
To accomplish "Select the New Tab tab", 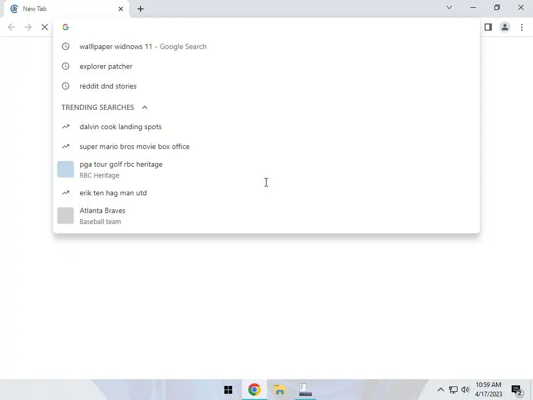I will (66, 9).
